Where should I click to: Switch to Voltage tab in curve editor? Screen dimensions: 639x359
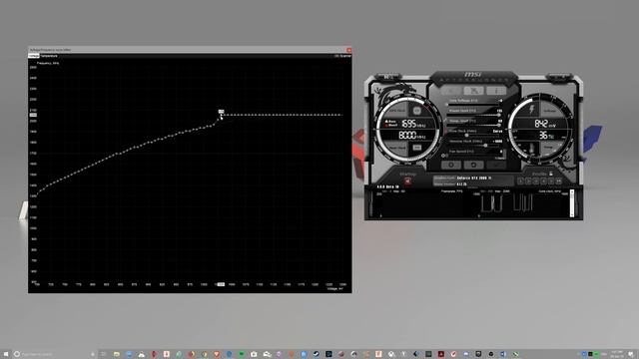(33, 56)
